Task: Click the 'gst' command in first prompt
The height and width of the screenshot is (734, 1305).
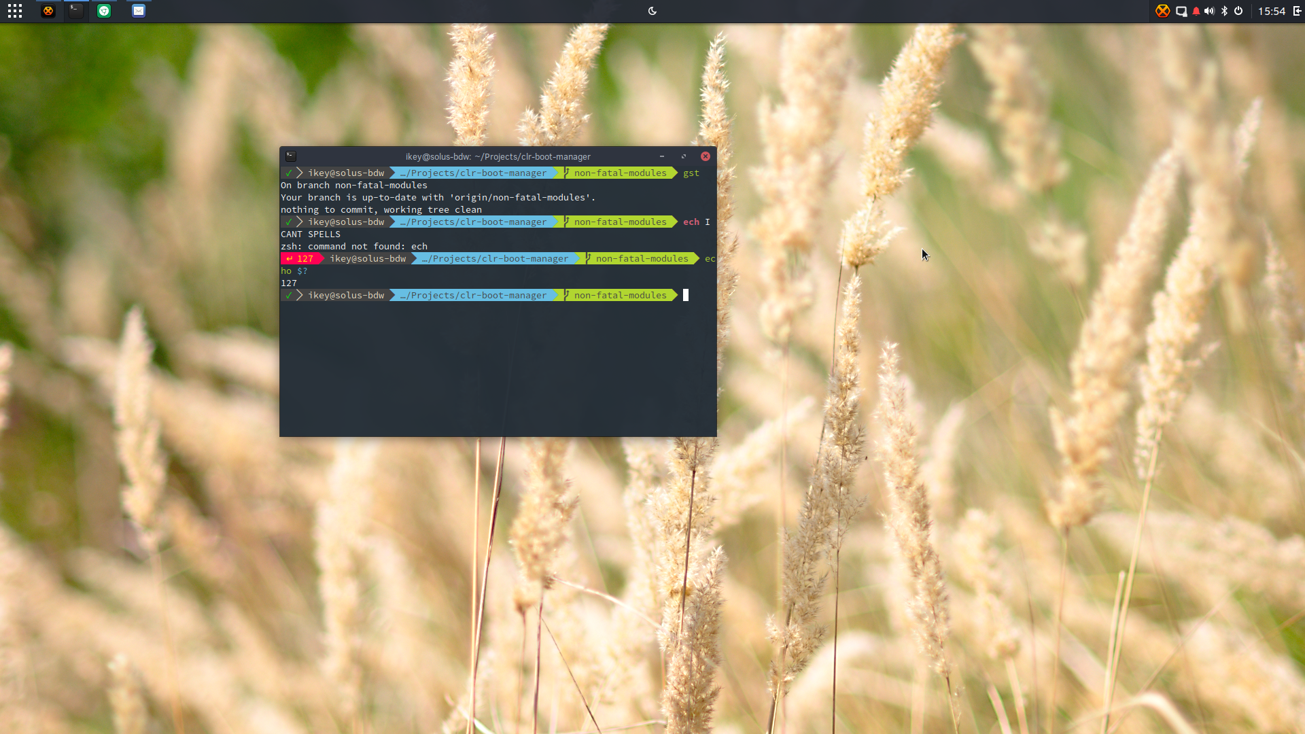Action: pyautogui.click(x=691, y=173)
